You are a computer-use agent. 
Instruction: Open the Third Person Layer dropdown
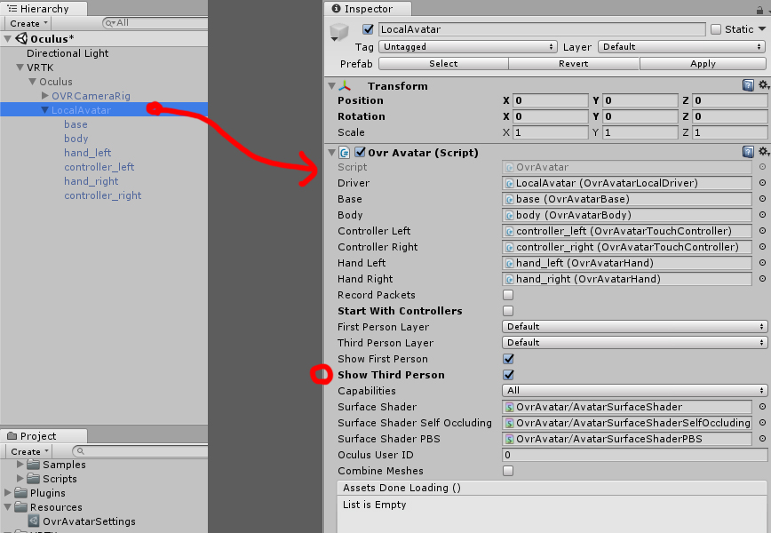634,342
